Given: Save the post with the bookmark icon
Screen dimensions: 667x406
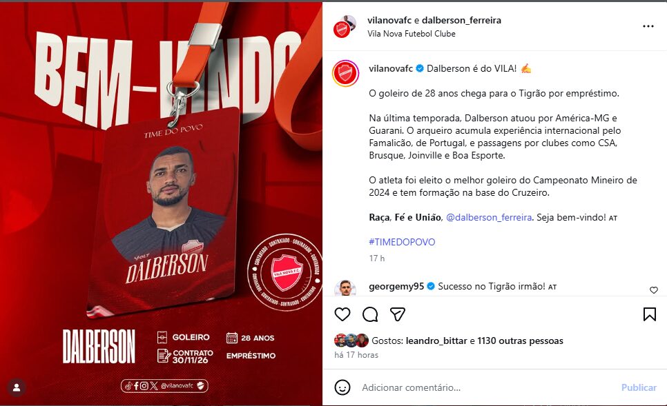Looking at the screenshot, I should [650, 314].
